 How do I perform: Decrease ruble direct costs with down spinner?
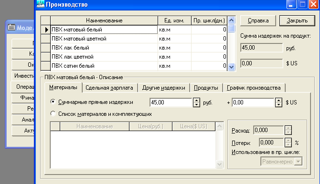(x=196, y=105)
